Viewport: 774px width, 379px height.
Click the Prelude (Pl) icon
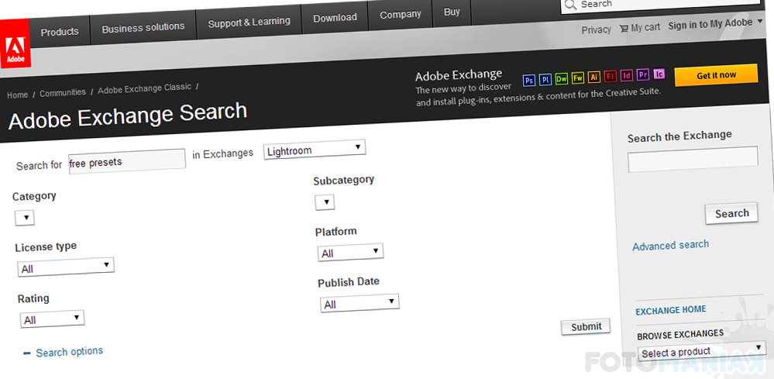click(x=545, y=79)
